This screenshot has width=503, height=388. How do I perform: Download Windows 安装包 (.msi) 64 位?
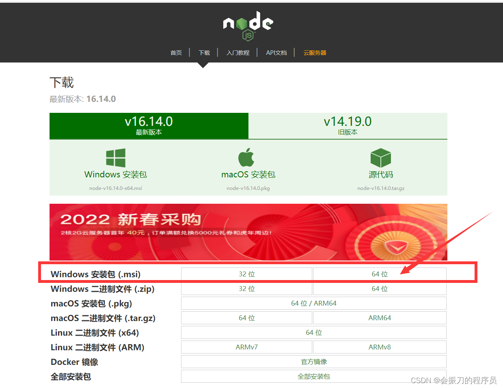coord(380,274)
